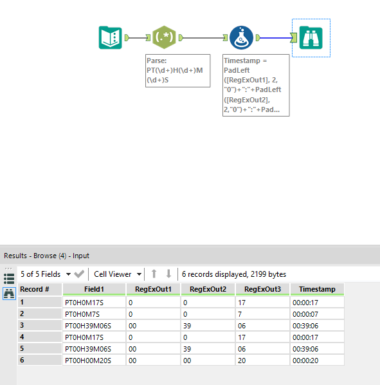Select record row number 3
The width and height of the screenshot is (380, 385).
[40, 325]
